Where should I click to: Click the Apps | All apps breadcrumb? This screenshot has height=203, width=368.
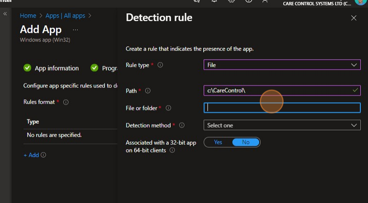coord(65,16)
